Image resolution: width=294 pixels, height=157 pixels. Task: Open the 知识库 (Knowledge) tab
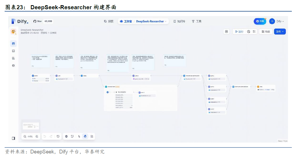179,21
